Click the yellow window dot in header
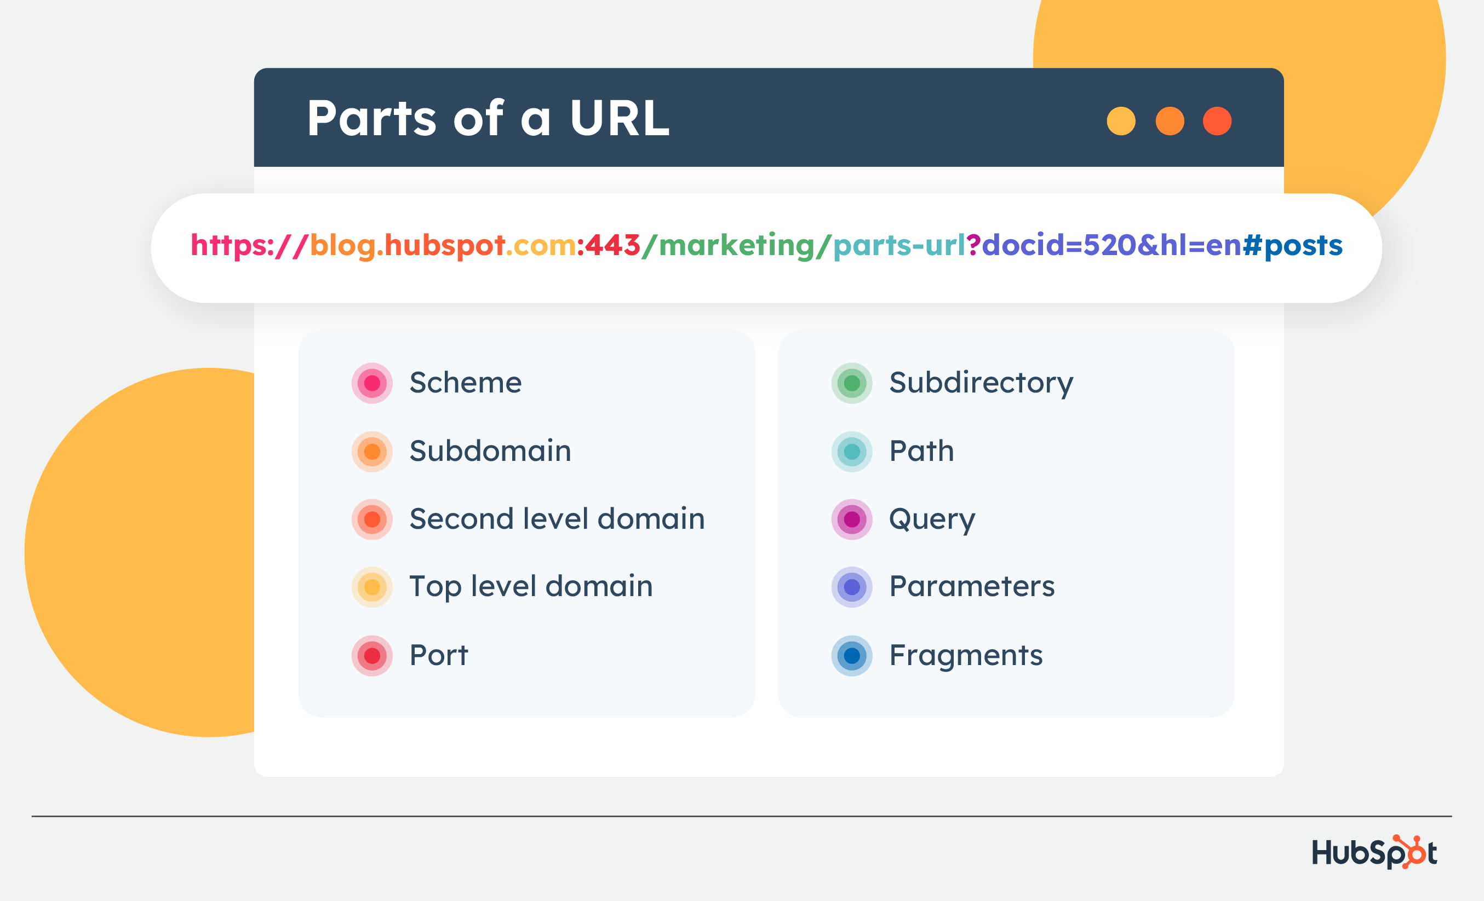Screen dimensions: 1484x901 click(x=1121, y=121)
